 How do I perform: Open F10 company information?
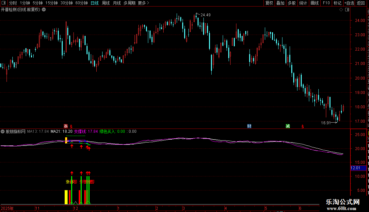tap(326, 3)
